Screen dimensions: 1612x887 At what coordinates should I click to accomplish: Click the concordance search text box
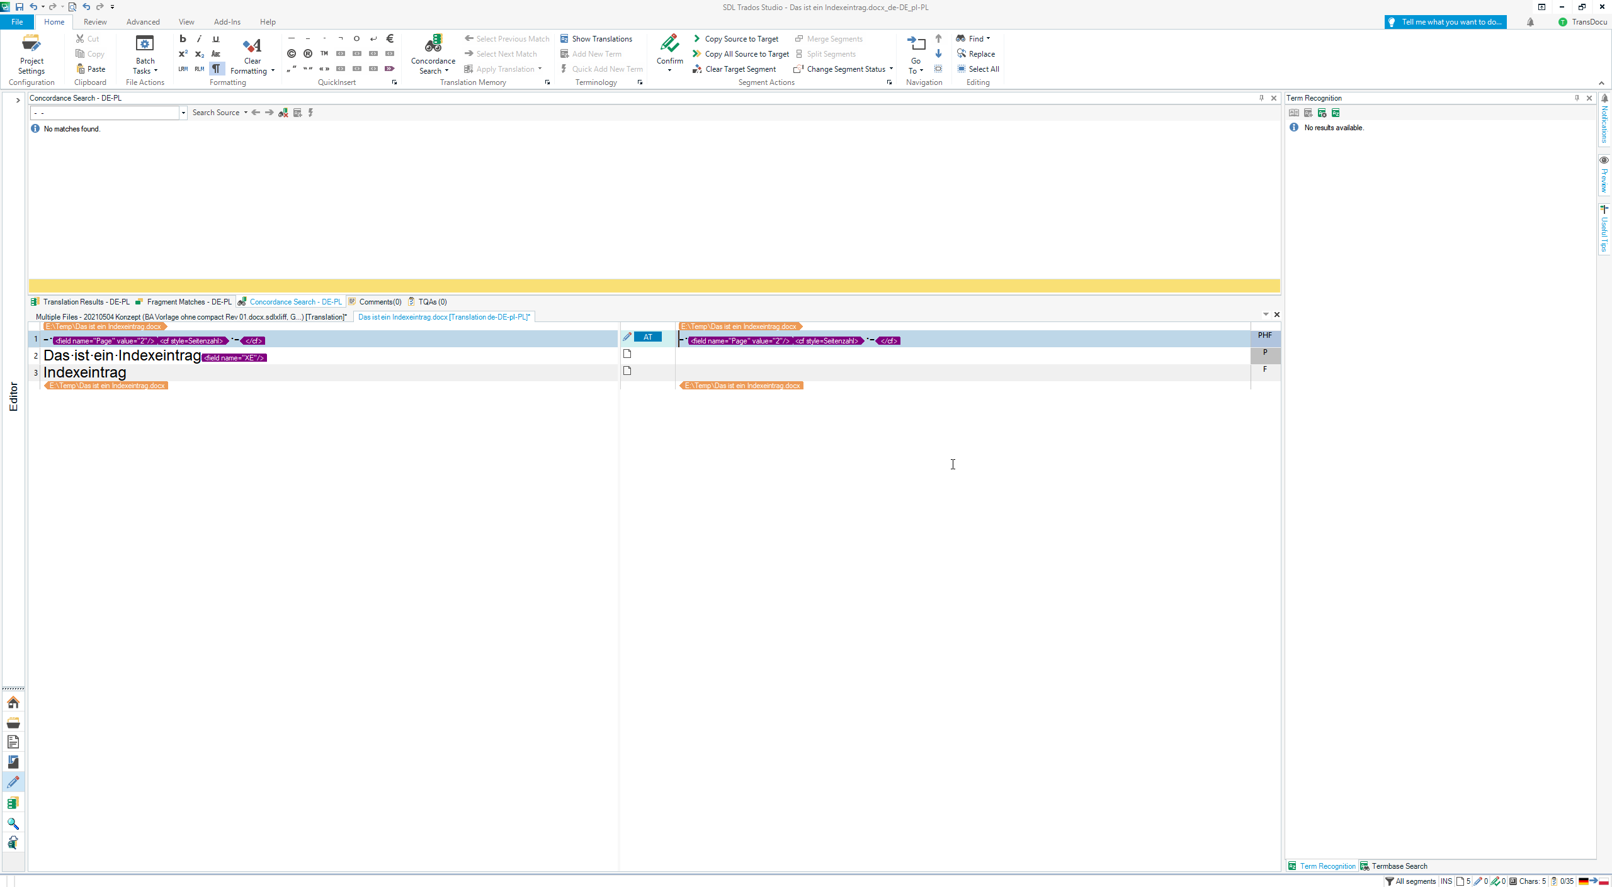pos(105,113)
